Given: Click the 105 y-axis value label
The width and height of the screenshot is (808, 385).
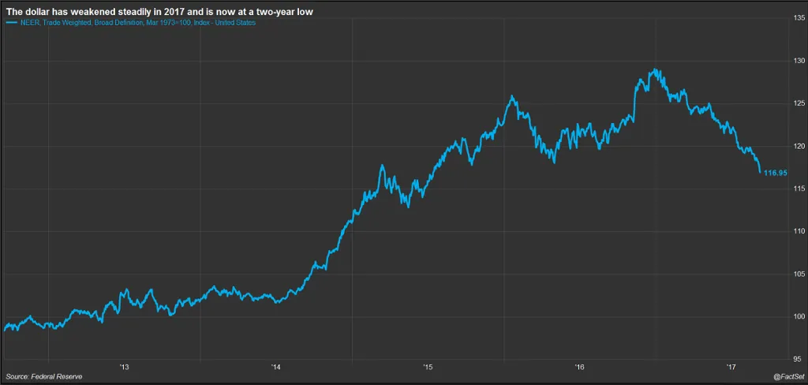Looking at the screenshot, I should pyautogui.click(x=799, y=274).
